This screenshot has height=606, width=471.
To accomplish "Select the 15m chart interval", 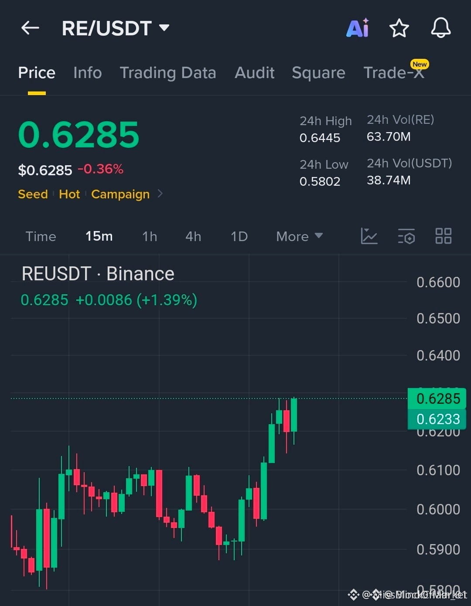I will pos(99,236).
